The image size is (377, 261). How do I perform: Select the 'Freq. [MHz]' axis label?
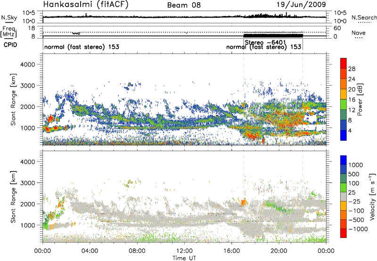[9, 32]
